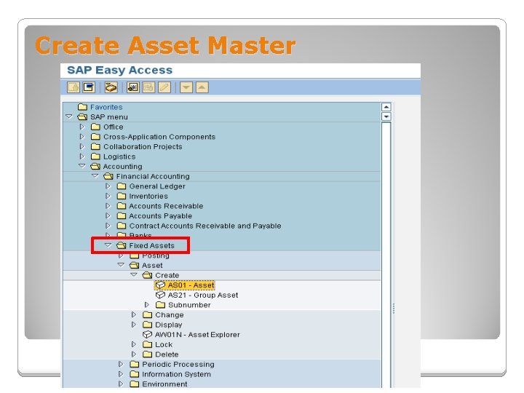The height and width of the screenshot is (393, 524).
Task: Click the Create open-folder icon
Action: coord(147,275)
